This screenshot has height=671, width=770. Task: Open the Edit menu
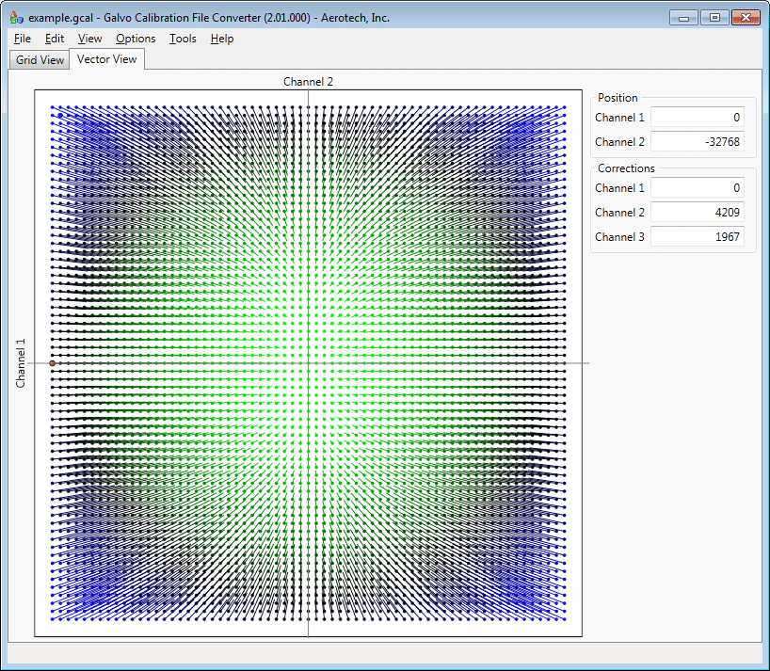point(55,39)
